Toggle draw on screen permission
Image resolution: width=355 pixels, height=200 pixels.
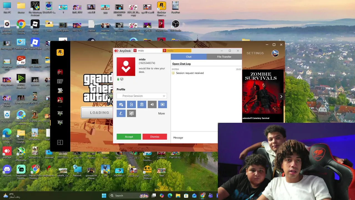tap(121, 113)
